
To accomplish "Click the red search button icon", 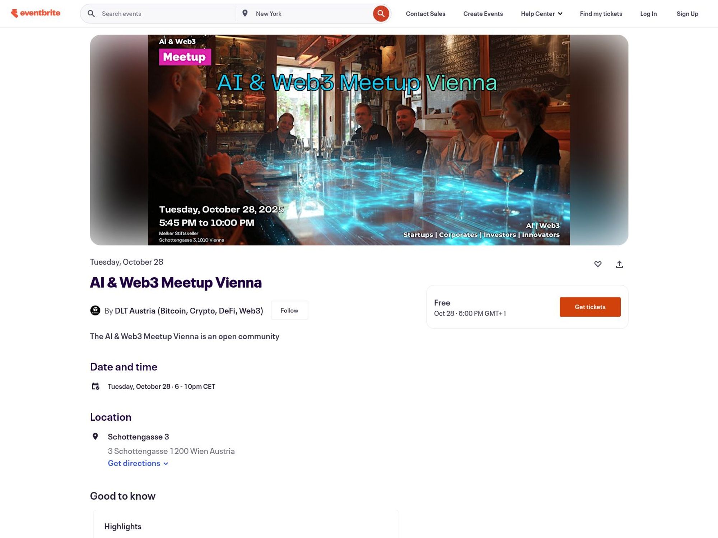I will pos(381,14).
